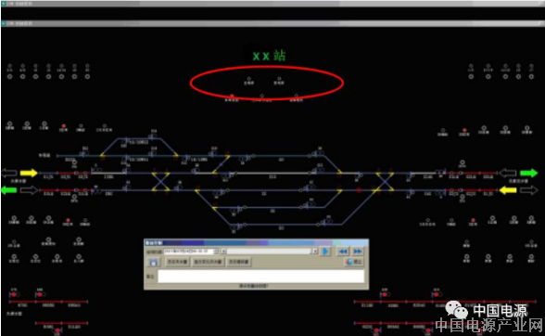This screenshot has width=545, height=336.
Task: Click the yellow right-pointing arrow at left
Action: (x=30, y=173)
